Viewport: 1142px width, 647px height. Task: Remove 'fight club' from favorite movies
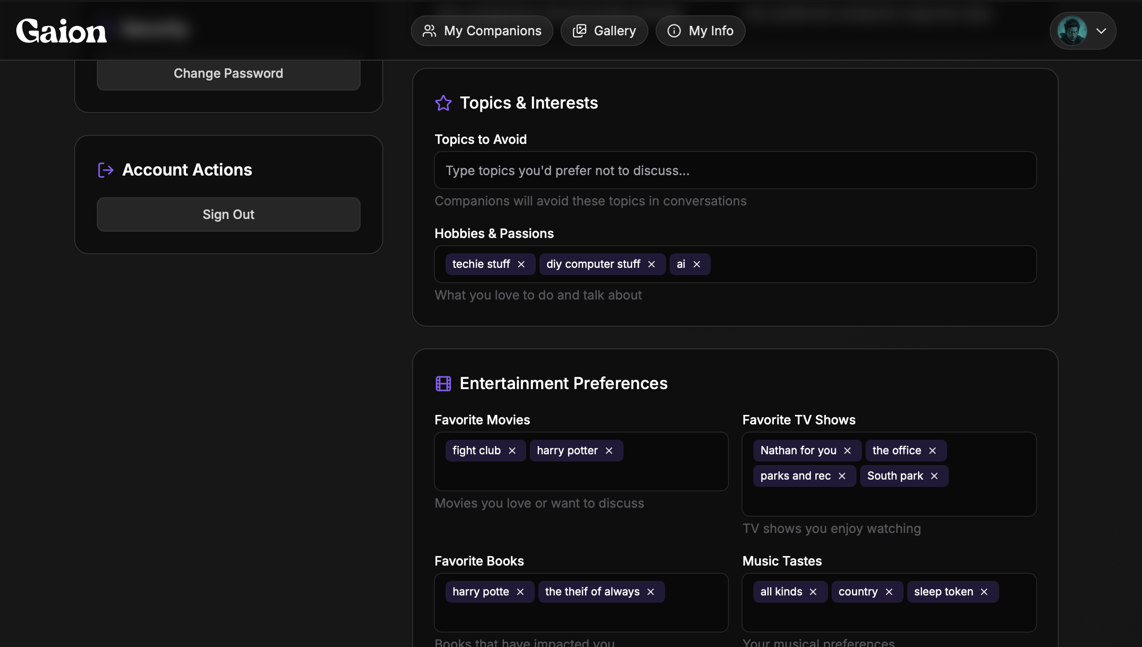(x=512, y=451)
